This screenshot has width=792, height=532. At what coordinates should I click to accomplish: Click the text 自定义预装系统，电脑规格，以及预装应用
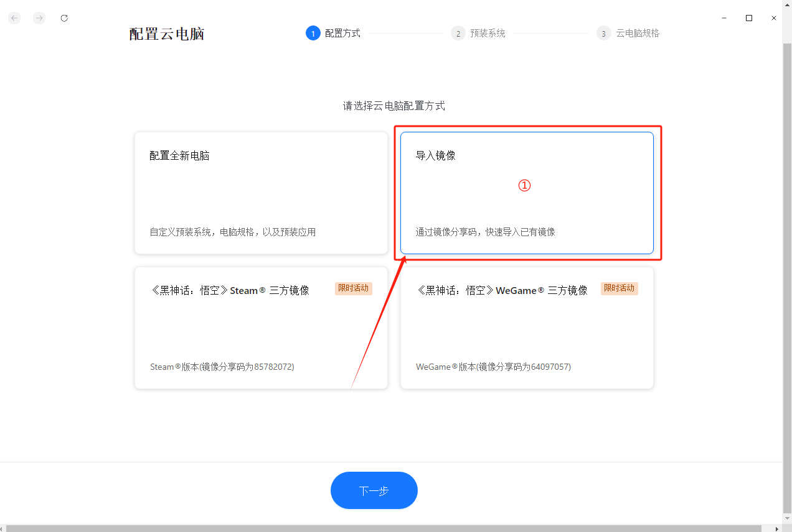click(233, 232)
